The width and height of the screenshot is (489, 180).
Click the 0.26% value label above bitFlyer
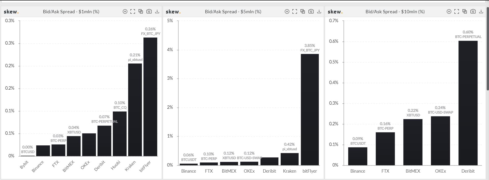150,29
